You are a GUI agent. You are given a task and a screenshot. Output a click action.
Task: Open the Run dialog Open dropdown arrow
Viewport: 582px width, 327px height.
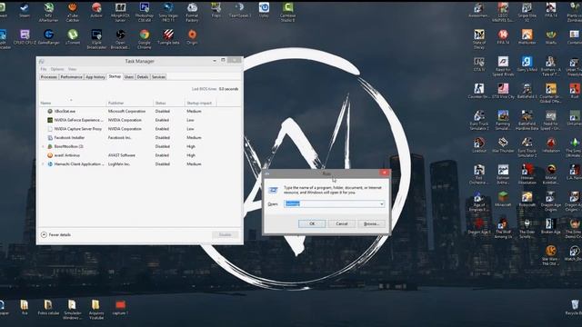(x=382, y=203)
